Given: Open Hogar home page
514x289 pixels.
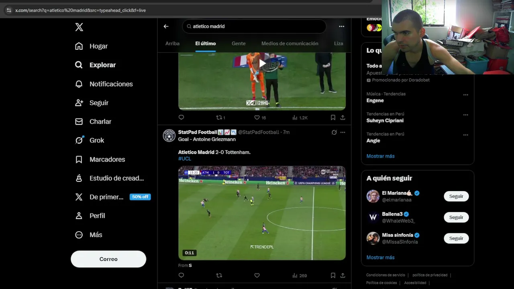Looking at the screenshot, I should pyautogui.click(x=92, y=46).
